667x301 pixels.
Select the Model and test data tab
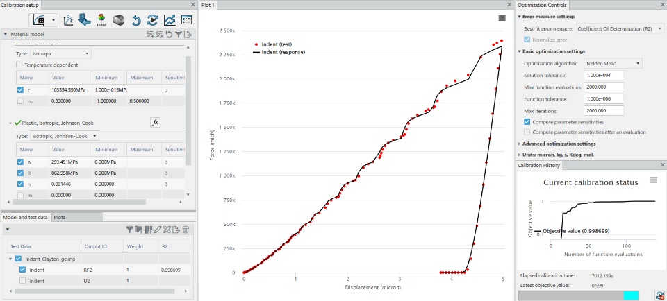(x=26, y=217)
